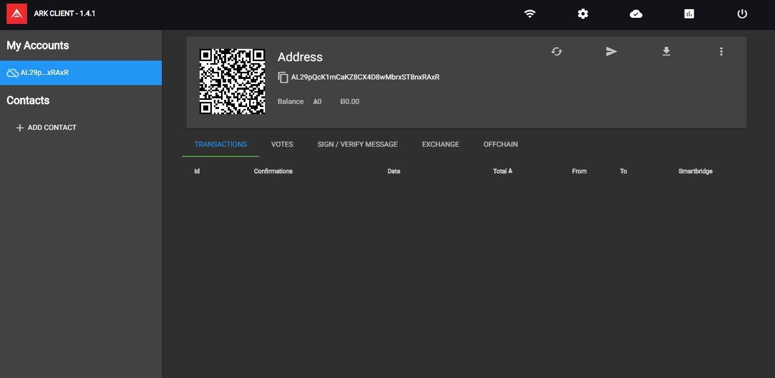Click the Total Ѧ column header
This screenshot has width=775, height=378.
pos(503,171)
